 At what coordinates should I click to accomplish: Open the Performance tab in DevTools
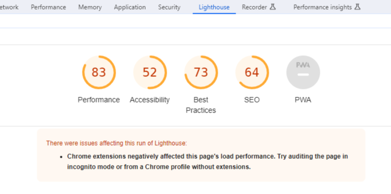point(48,7)
